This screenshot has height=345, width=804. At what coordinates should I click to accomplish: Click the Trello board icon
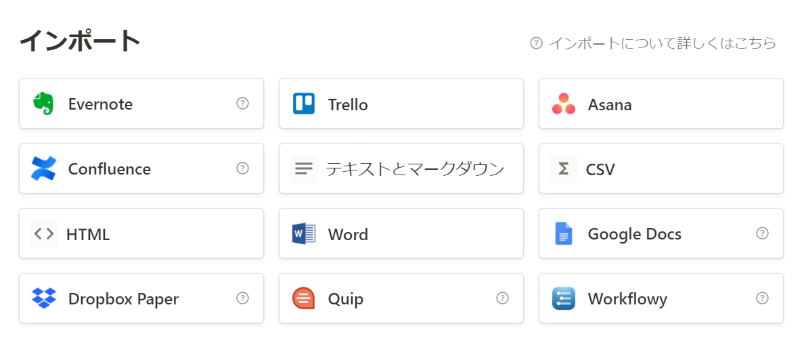(x=304, y=103)
